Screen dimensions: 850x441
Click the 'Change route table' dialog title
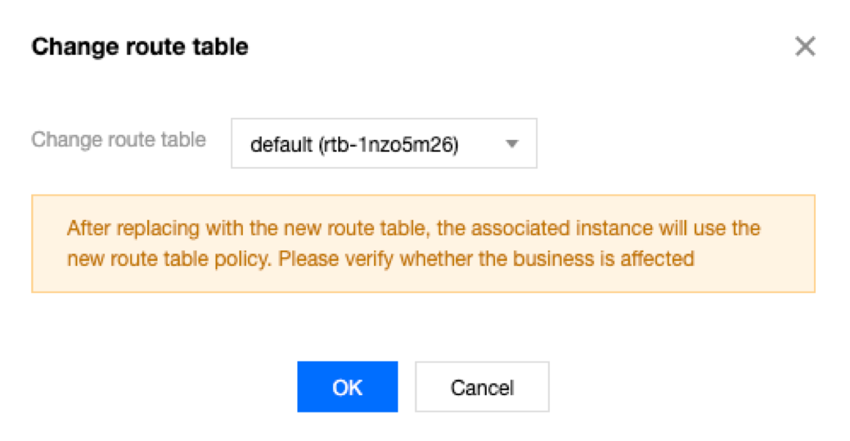140,47
